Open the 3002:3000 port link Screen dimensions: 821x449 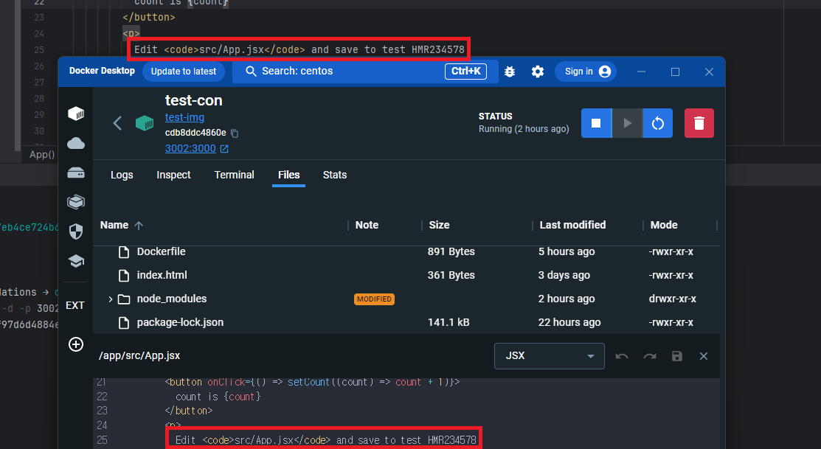[x=190, y=148]
